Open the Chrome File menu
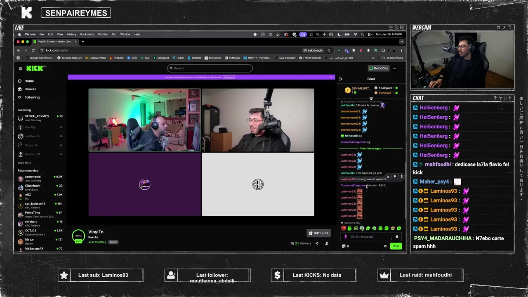The image size is (528, 297). tap(41, 34)
